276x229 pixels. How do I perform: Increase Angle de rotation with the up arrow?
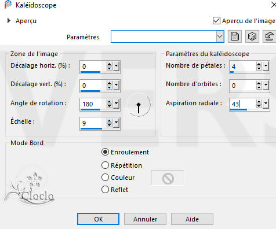point(109,102)
